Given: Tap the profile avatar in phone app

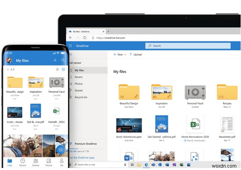Looking at the screenshot, I should click(9, 60).
